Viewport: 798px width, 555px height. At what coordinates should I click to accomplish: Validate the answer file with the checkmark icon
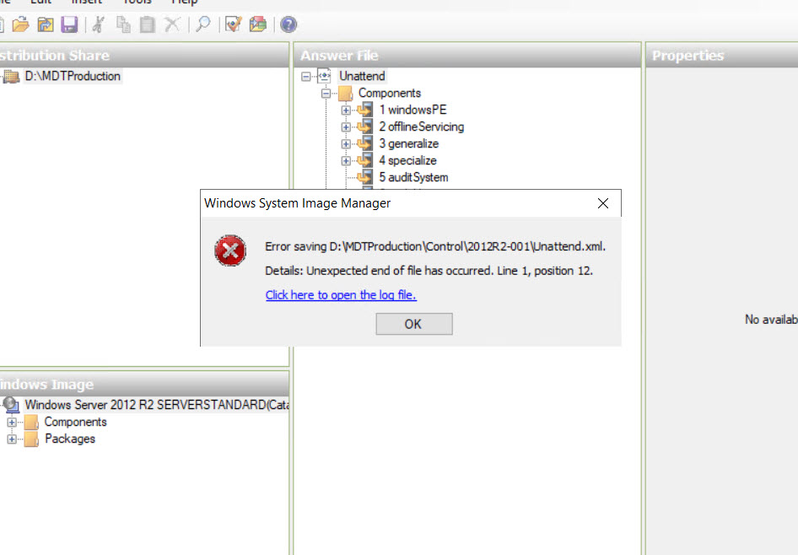click(233, 24)
